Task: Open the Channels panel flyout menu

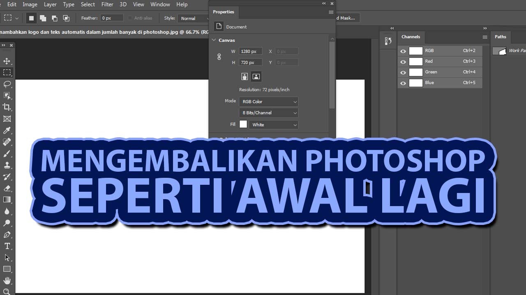Action: [484, 37]
